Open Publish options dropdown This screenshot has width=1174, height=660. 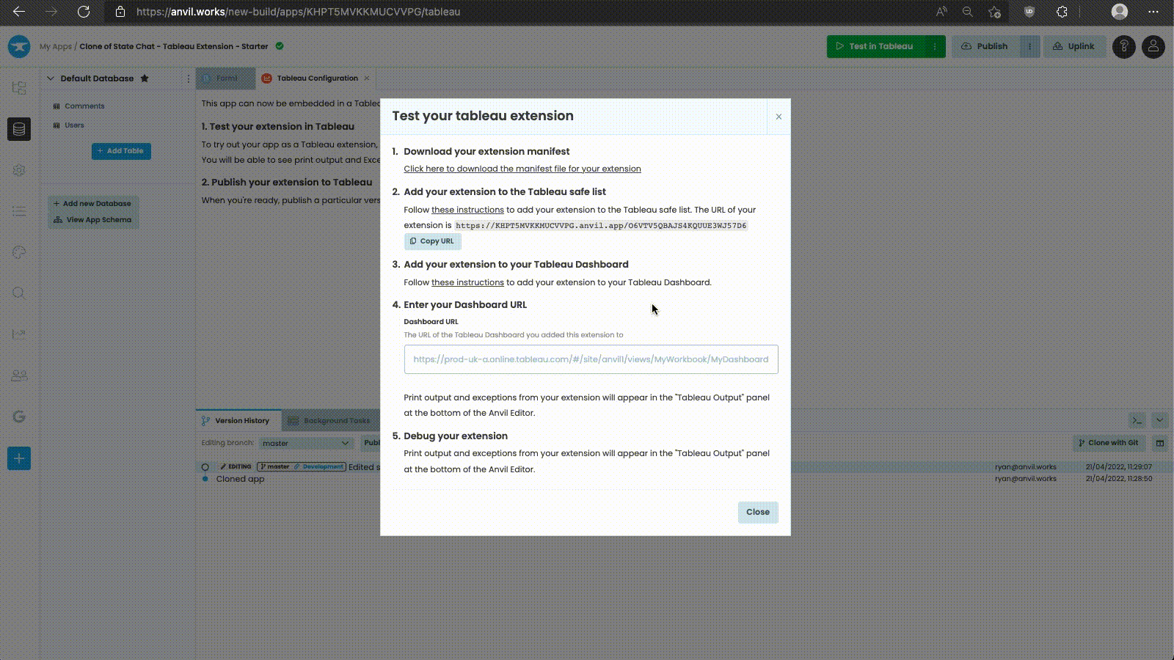click(1029, 46)
